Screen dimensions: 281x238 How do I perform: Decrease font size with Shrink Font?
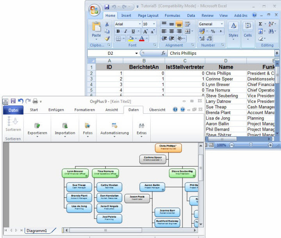click(153, 31)
